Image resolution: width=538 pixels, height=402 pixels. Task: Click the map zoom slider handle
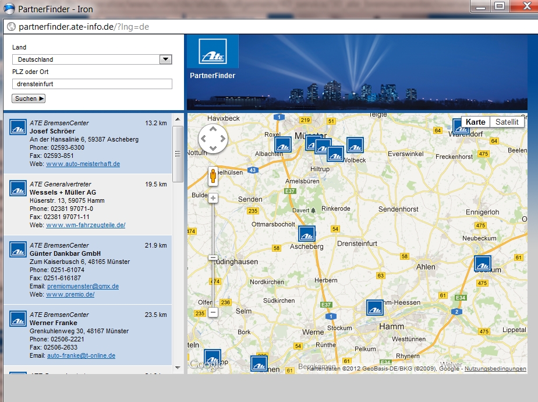tap(213, 258)
